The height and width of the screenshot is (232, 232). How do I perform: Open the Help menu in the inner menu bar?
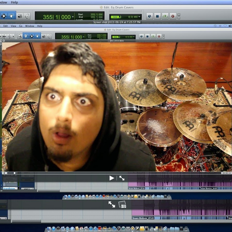pyautogui.click(x=40, y=26)
